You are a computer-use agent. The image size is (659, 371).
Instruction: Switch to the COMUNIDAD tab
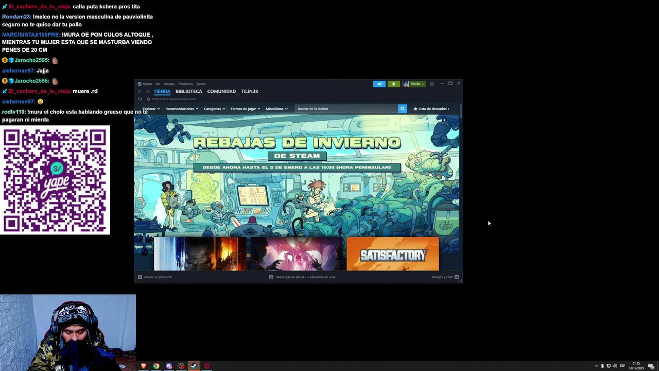point(221,91)
